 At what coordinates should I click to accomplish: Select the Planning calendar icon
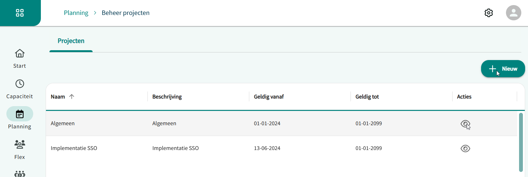[20, 114]
